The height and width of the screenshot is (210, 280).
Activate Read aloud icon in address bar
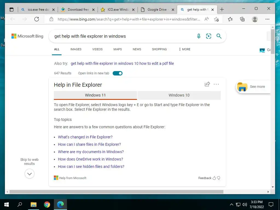tap(207, 19)
